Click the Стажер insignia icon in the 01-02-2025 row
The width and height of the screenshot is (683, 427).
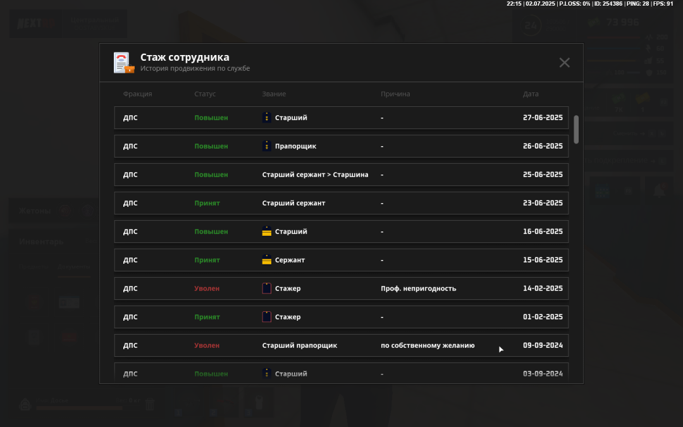tap(267, 317)
